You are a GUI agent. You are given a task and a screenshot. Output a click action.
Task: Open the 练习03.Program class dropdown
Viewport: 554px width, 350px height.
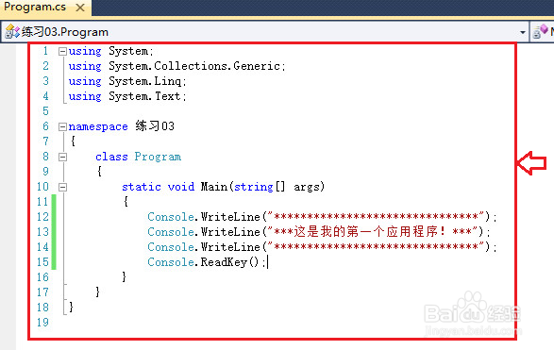pyautogui.click(x=522, y=32)
